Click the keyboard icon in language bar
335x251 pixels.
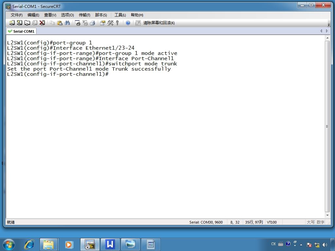coord(281,244)
